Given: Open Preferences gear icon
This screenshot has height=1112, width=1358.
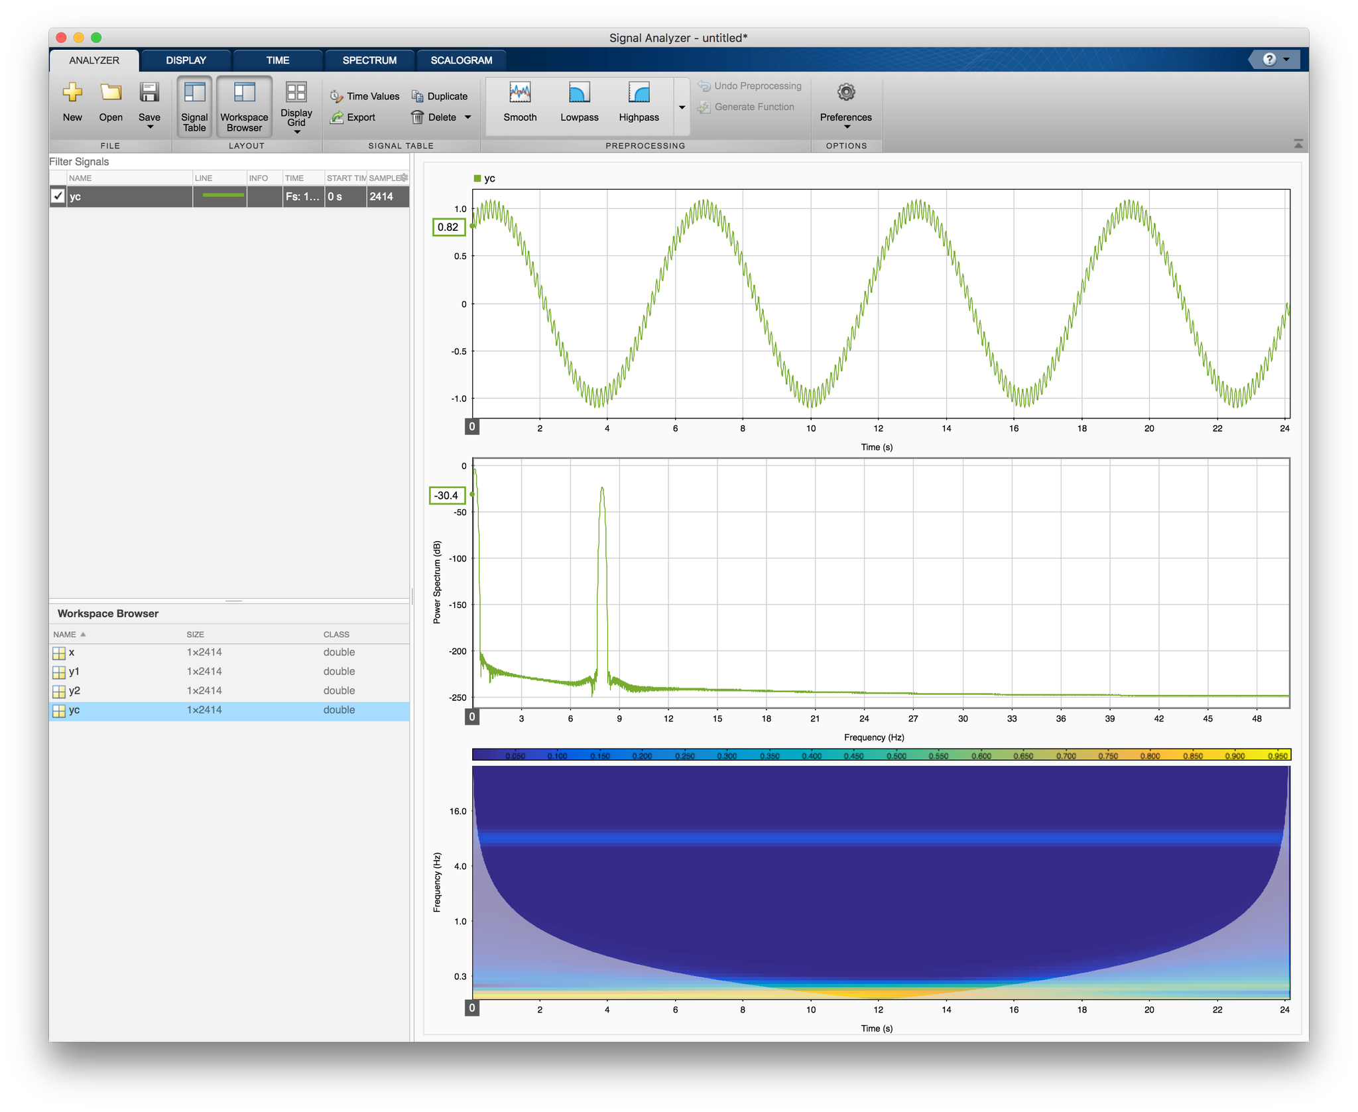Looking at the screenshot, I should point(845,93).
